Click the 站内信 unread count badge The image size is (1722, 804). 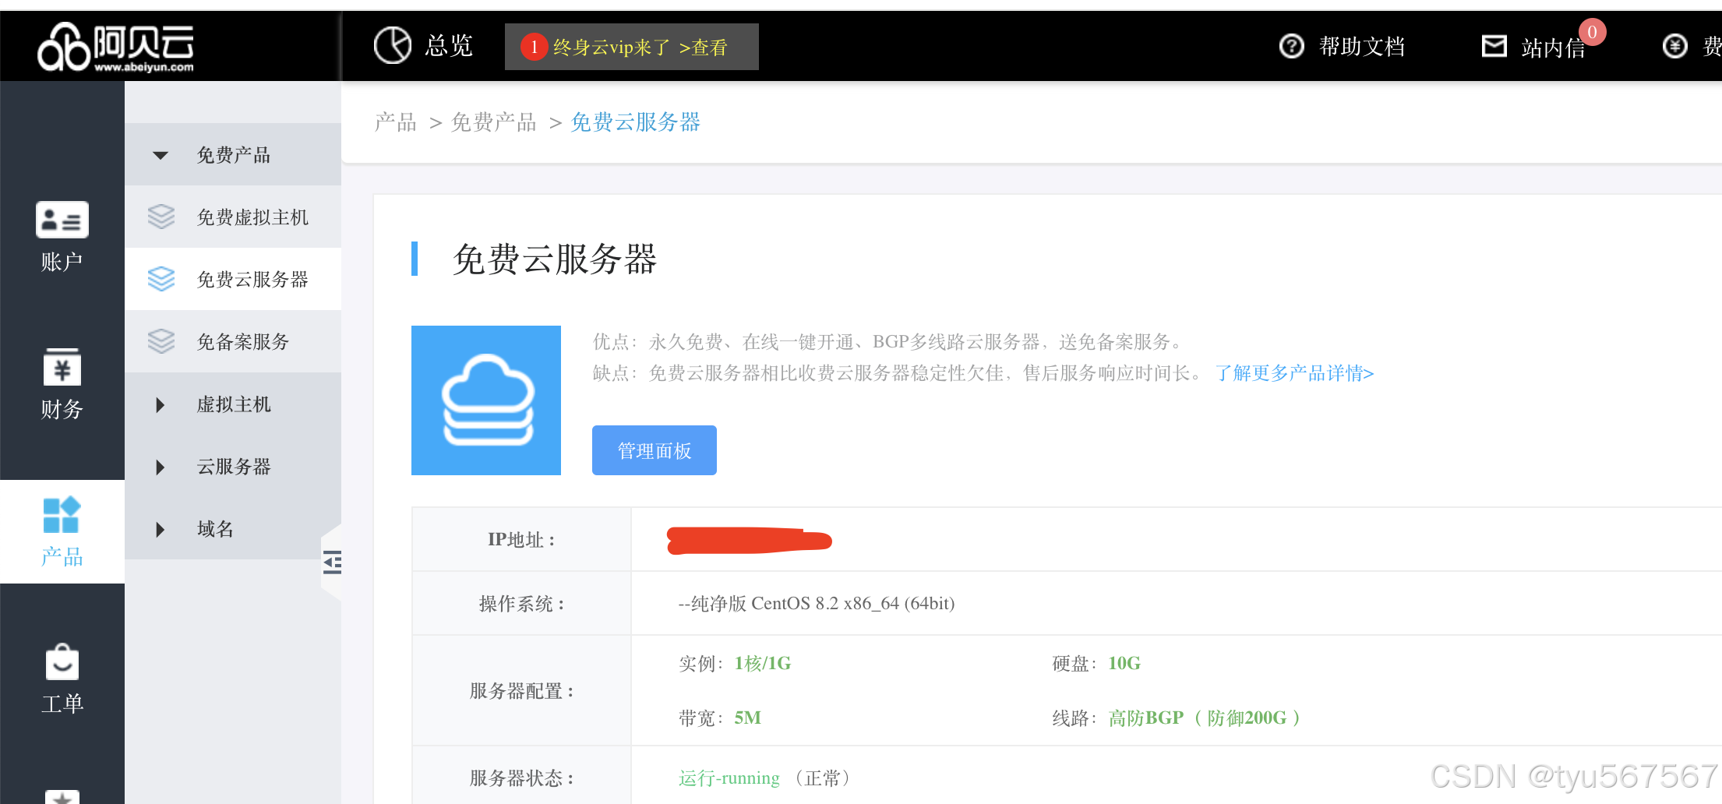(x=1593, y=32)
